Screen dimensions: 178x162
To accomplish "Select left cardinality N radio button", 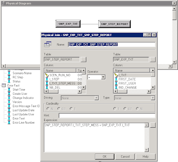I will 48,109.
